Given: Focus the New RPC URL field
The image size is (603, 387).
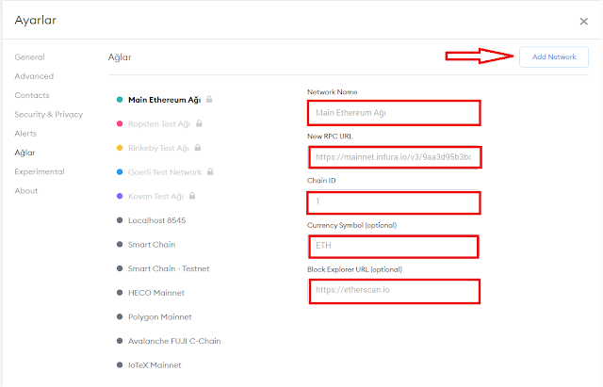Looking at the screenshot, I should [393, 157].
